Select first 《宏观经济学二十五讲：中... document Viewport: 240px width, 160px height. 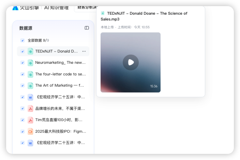tap(60, 97)
